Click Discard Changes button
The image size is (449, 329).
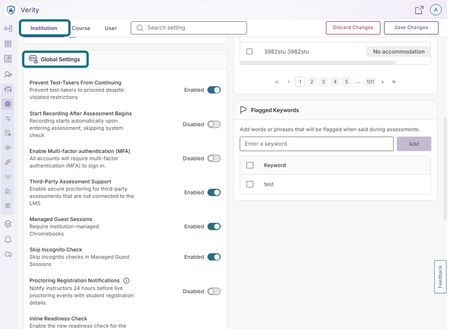coord(353,28)
